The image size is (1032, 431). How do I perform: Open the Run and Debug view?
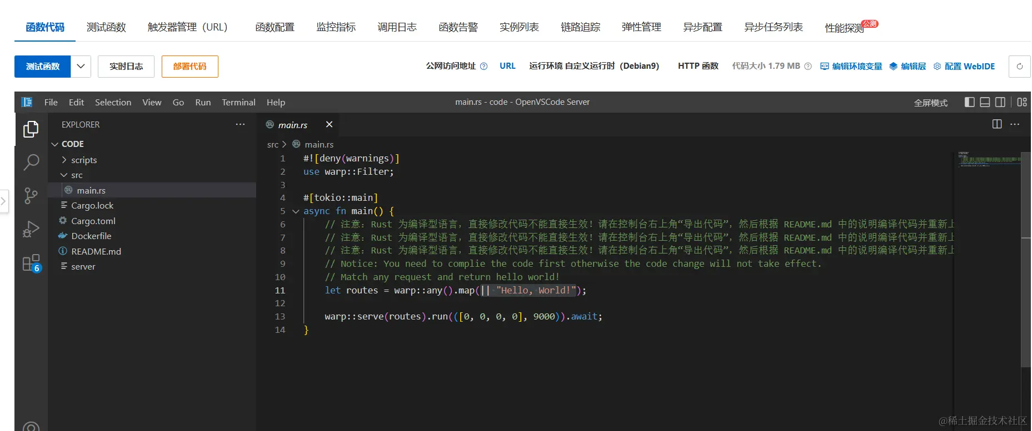tap(31, 229)
